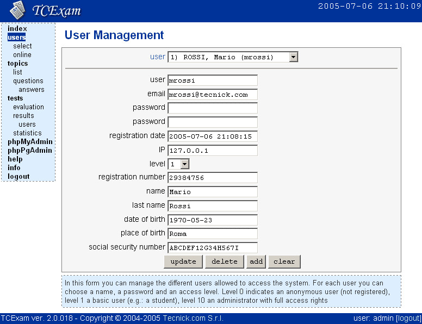Viewport: 422px width, 324px height.
Task: Open users under results
Action: [x=27, y=124]
